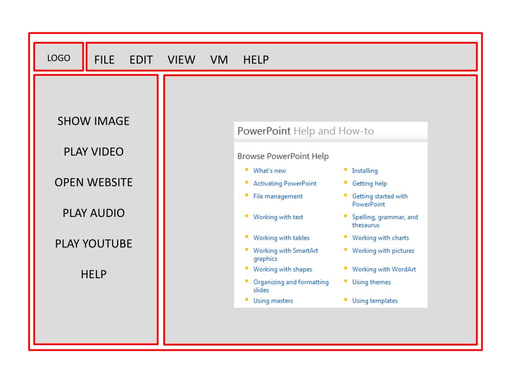511x383 pixels.
Task: Click the LOGO box
Action: [x=59, y=57]
